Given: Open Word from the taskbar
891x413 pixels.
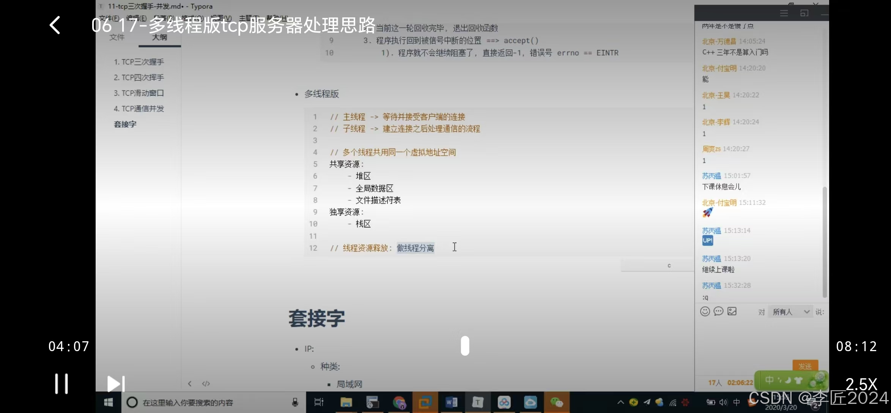Looking at the screenshot, I should [x=451, y=402].
